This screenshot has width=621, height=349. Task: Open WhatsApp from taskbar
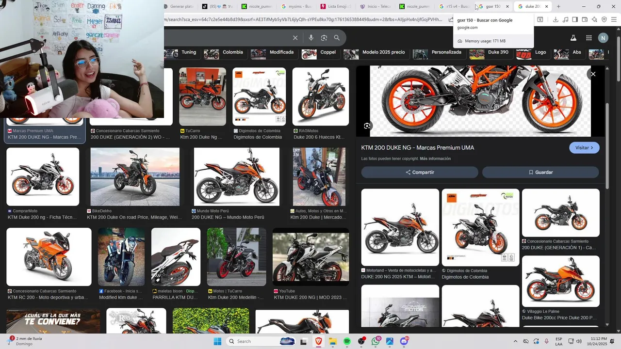point(376,341)
